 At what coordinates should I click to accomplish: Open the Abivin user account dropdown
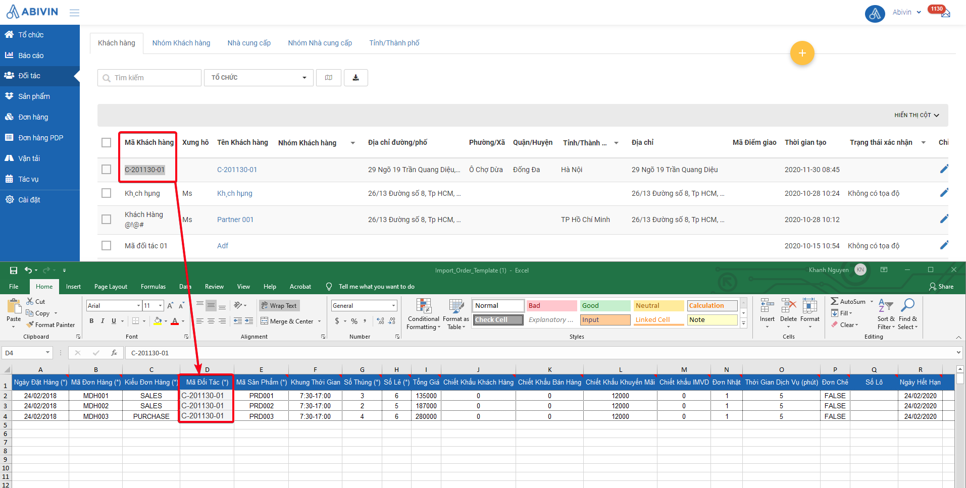(907, 12)
